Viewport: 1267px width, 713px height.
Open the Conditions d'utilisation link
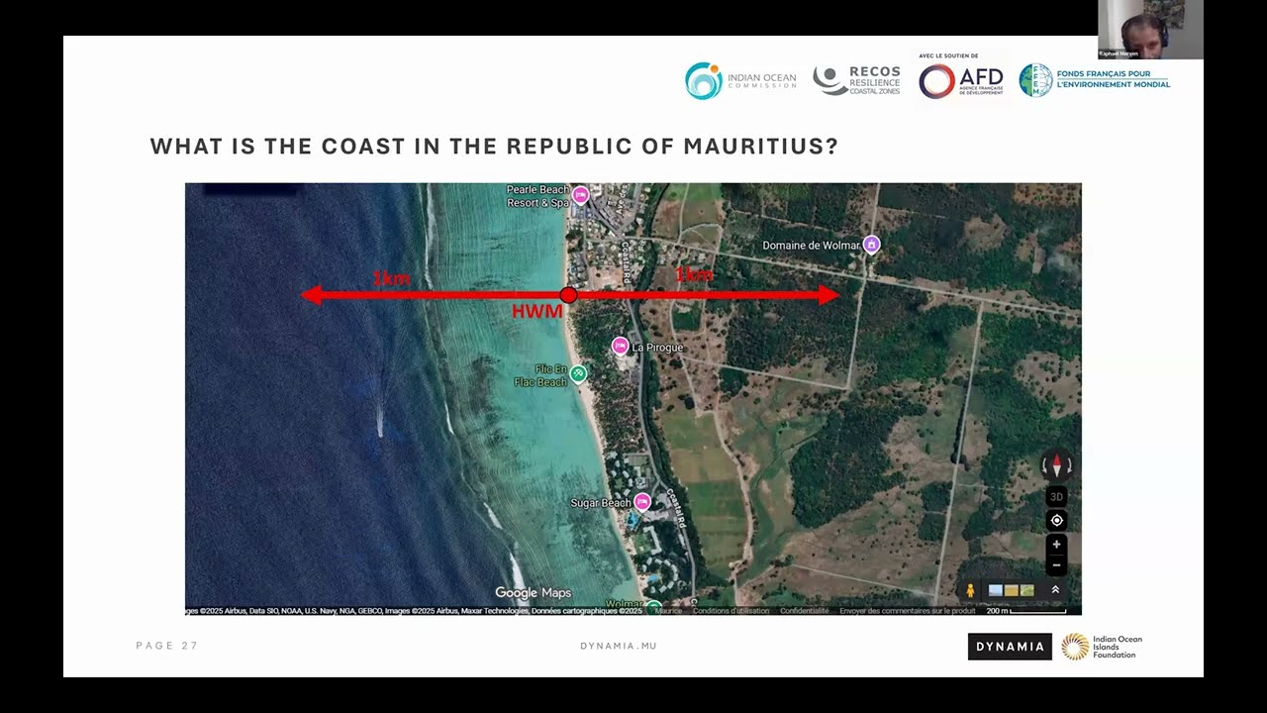pyautogui.click(x=731, y=611)
